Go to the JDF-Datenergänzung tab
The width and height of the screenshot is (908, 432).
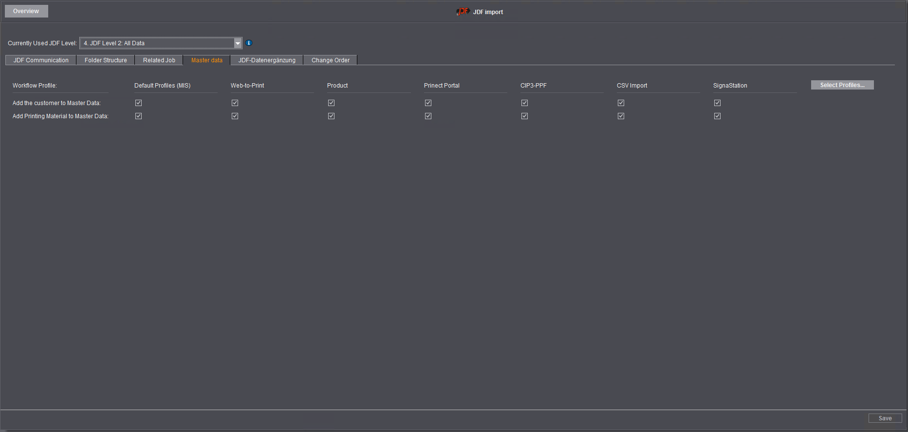click(x=267, y=60)
